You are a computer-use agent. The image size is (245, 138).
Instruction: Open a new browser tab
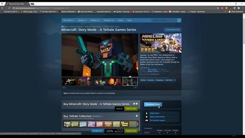tap(32, 4)
